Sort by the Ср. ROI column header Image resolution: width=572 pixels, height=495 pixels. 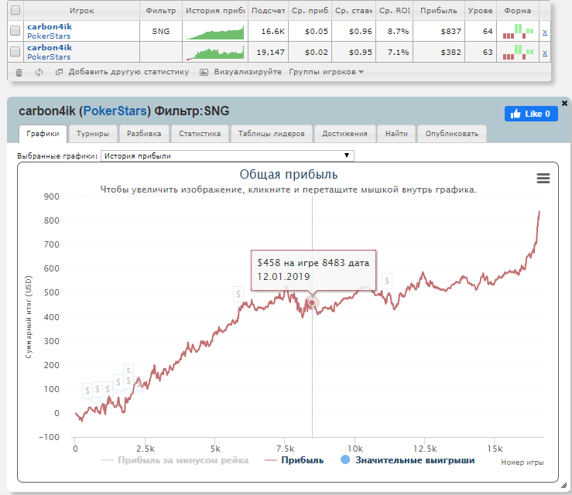(x=394, y=11)
